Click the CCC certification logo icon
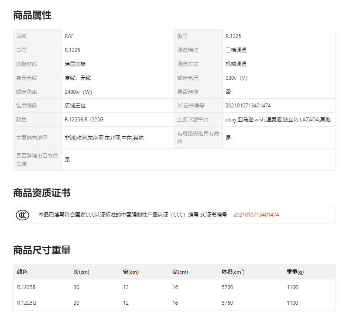 click(x=23, y=215)
